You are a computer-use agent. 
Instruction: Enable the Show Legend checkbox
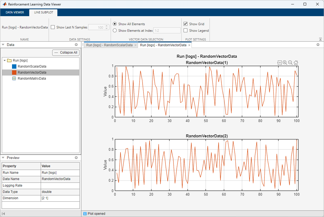pyautogui.click(x=185, y=31)
